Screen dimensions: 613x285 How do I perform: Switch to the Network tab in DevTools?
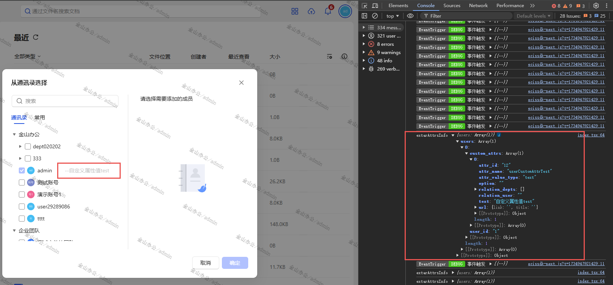478,6
